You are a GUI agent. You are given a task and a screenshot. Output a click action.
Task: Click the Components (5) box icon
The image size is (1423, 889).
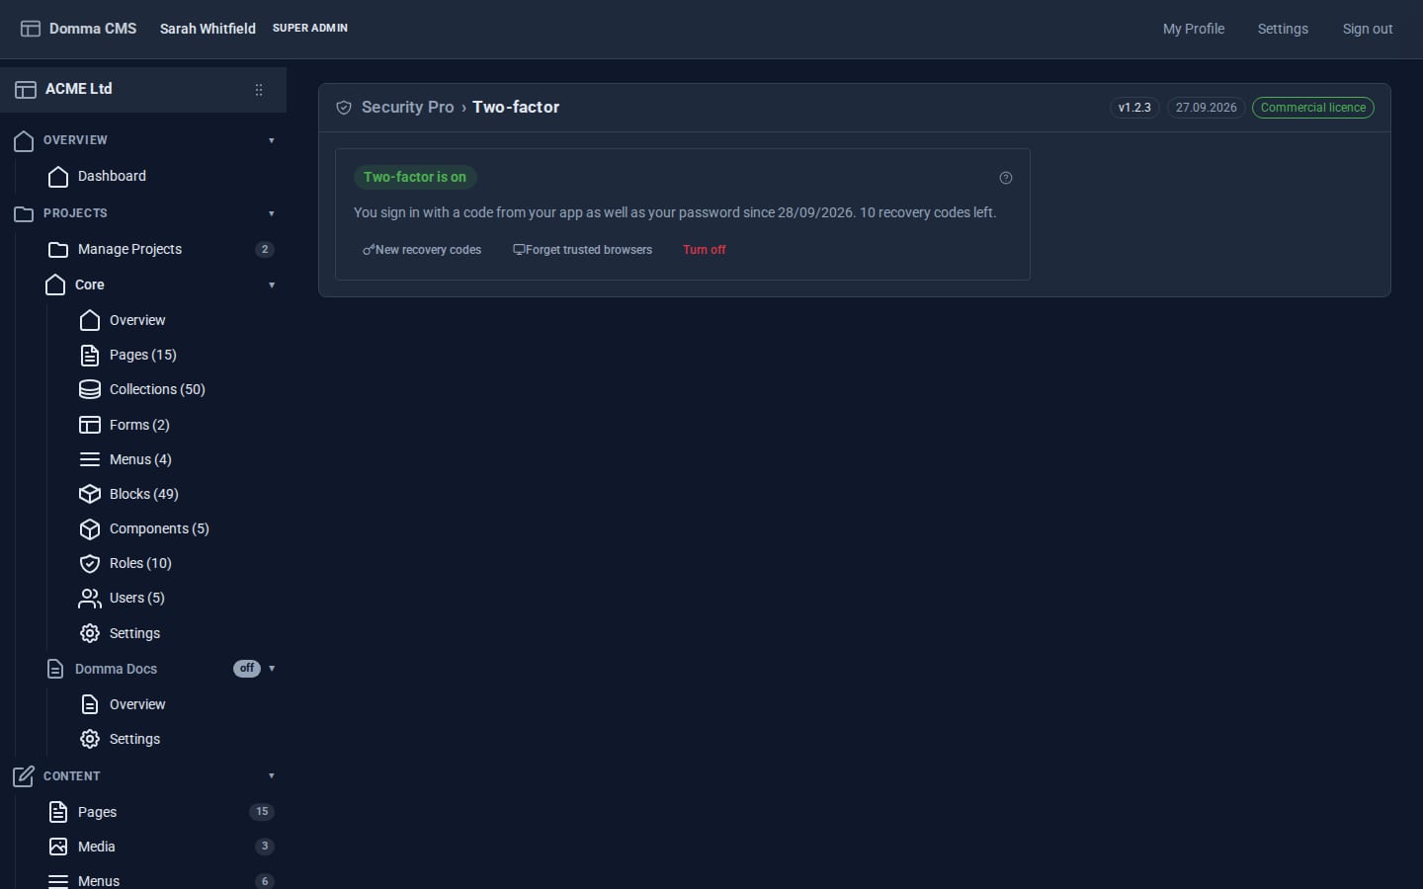pyautogui.click(x=90, y=528)
